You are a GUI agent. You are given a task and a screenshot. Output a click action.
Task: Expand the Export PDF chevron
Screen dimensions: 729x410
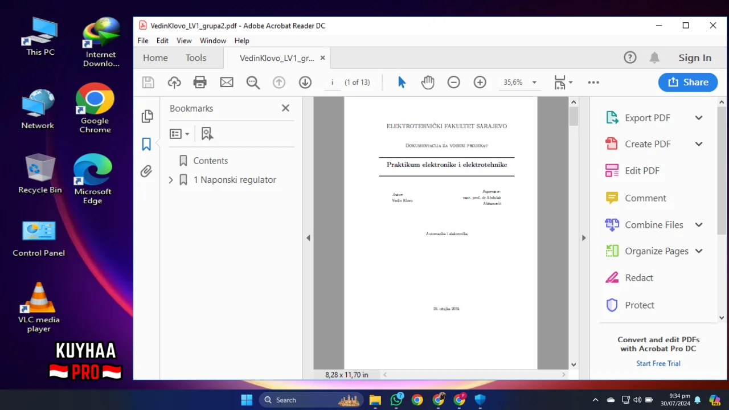pyautogui.click(x=699, y=118)
